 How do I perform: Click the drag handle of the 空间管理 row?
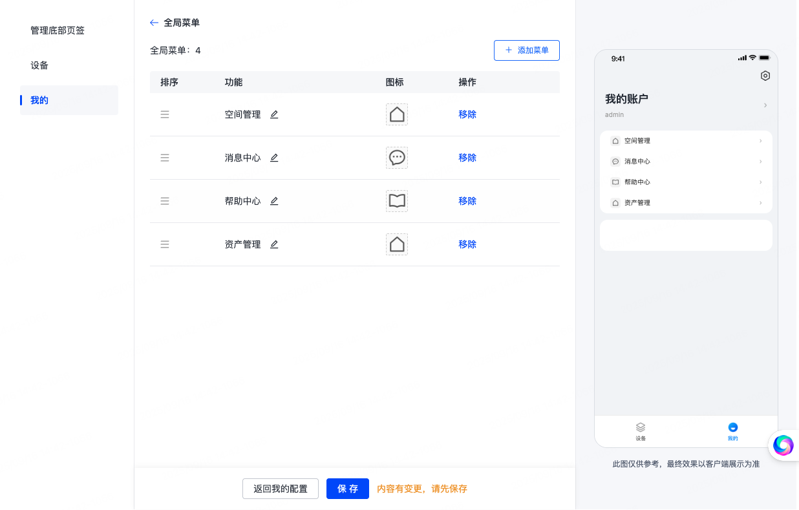(x=165, y=114)
